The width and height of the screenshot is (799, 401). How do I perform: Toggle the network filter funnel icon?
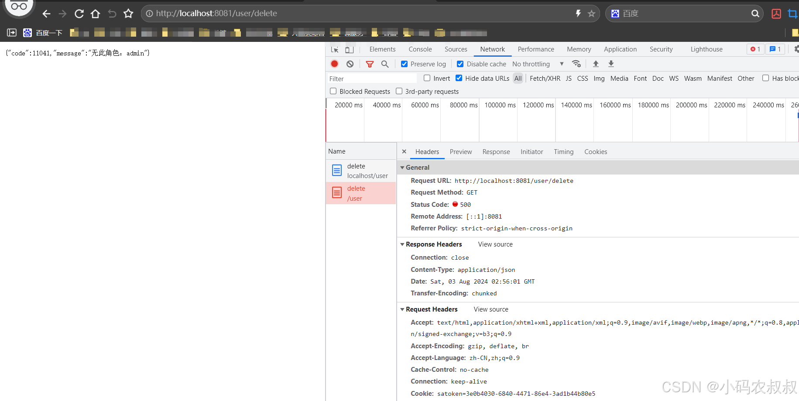point(370,64)
